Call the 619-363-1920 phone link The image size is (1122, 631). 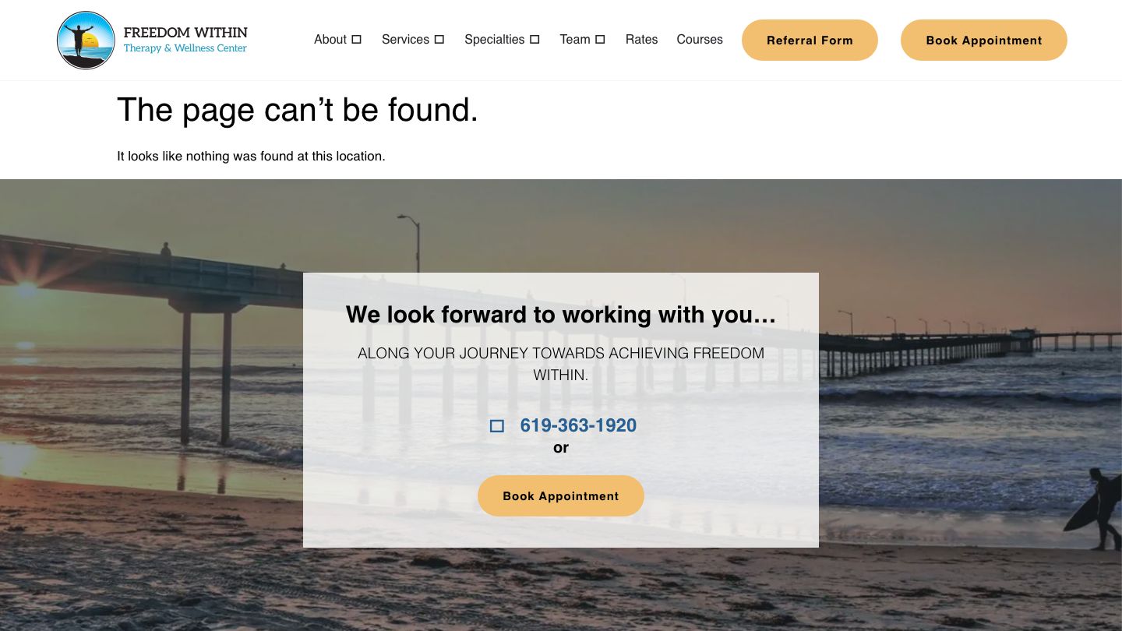tap(578, 425)
